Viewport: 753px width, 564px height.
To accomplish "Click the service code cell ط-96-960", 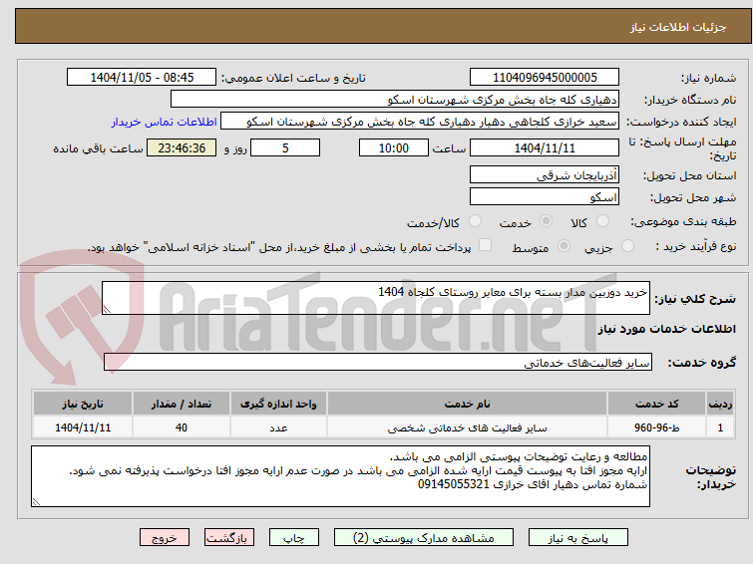I will tap(656, 427).
